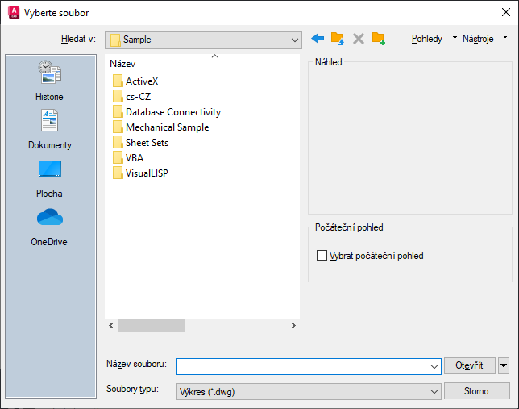Select the Database Connectivity folder name
519x409 pixels.
(173, 112)
